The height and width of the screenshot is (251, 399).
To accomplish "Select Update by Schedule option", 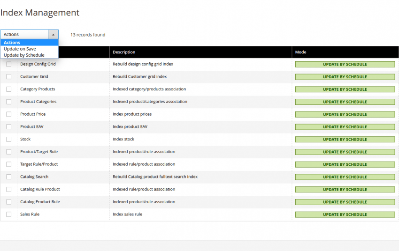I will pyautogui.click(x=30, y=55).
